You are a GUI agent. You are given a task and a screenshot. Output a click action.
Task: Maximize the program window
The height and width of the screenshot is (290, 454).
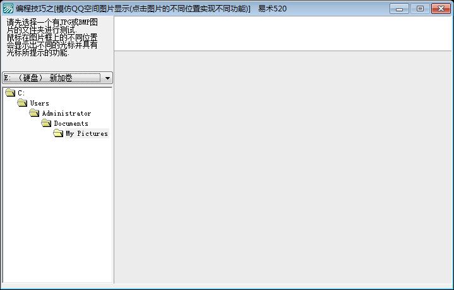[420, 8]
